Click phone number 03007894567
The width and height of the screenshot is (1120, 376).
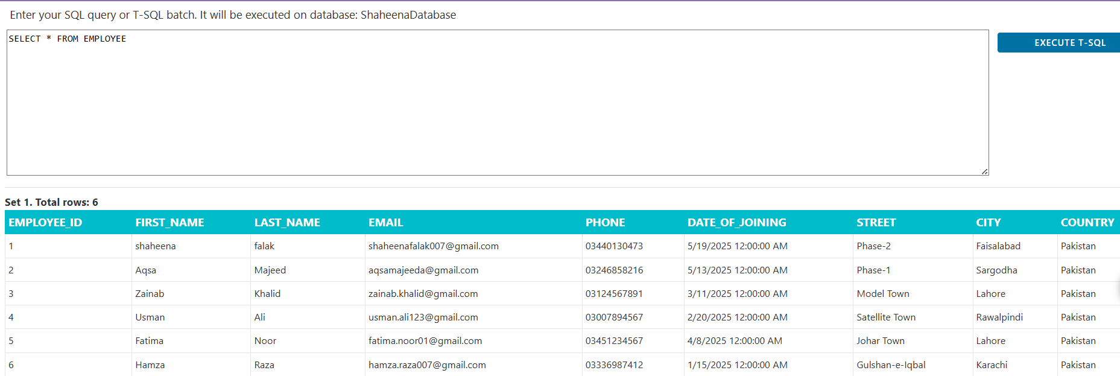pos(614,317)
